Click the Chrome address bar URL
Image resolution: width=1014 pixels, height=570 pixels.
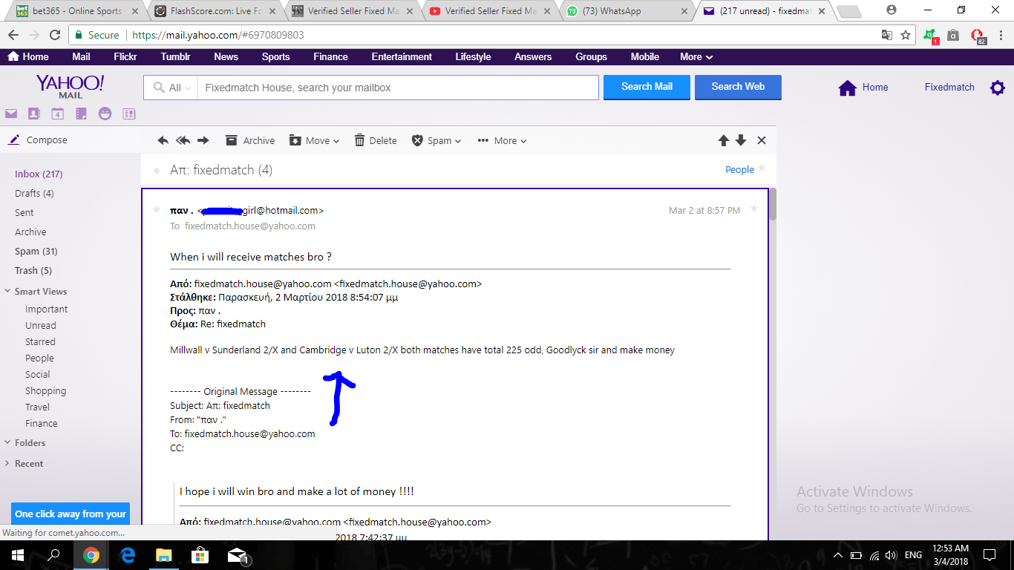click(218, 35)
